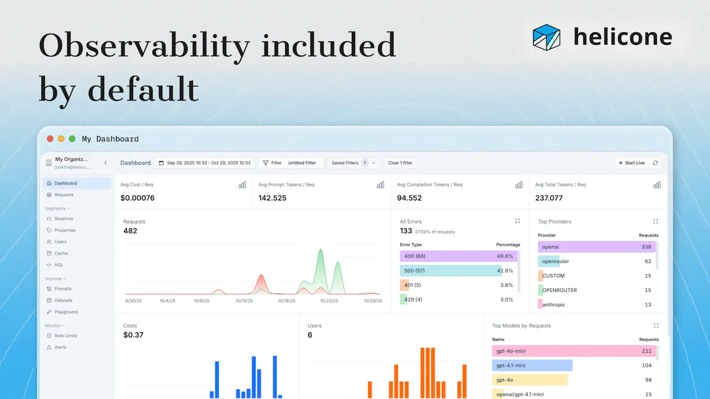Expand the All Errors panel
The height and width of the screenshot is (399, 710).
point(518,221)
